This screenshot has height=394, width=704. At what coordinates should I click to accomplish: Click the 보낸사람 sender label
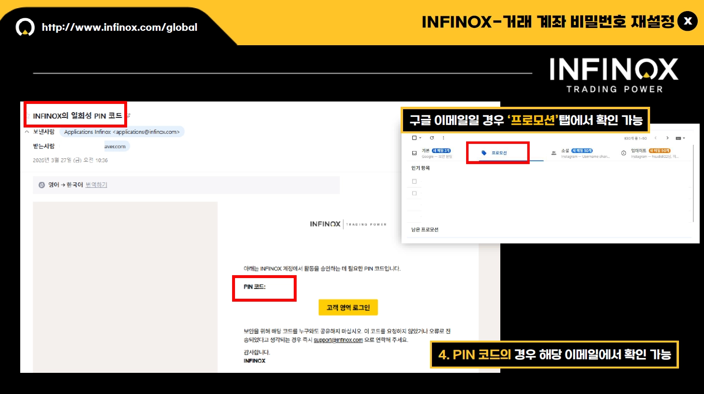tap(44, 132)
